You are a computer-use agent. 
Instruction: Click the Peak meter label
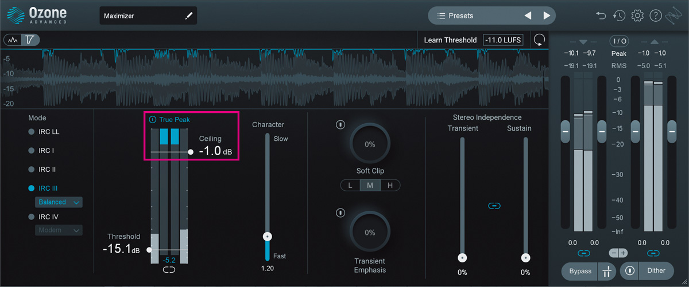point(619,53)
